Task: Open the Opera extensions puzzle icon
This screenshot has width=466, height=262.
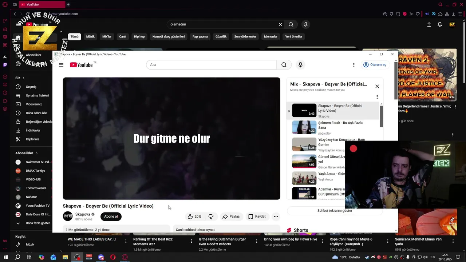Action: [x=441, y=14]
